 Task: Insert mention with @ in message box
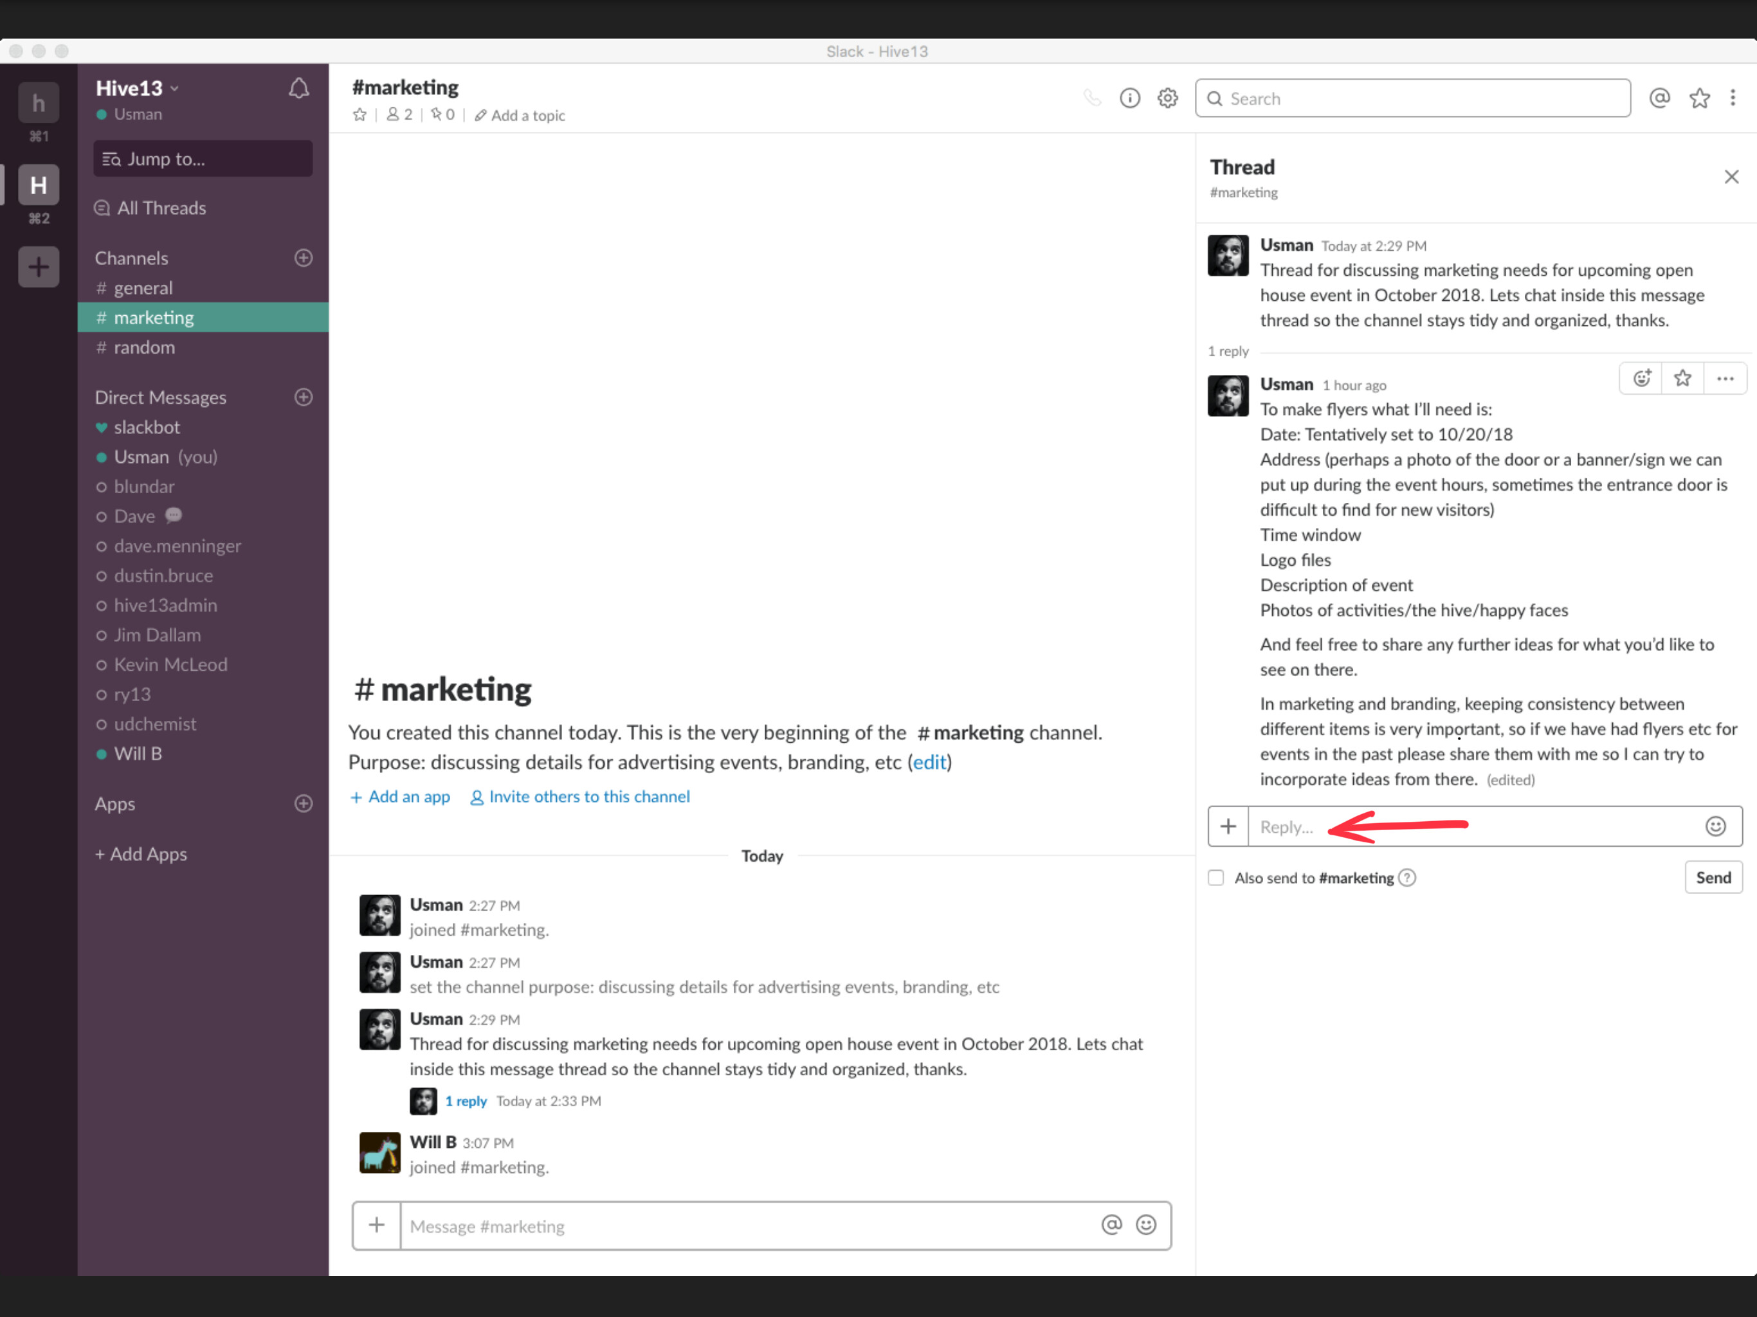[1111, 1225]
